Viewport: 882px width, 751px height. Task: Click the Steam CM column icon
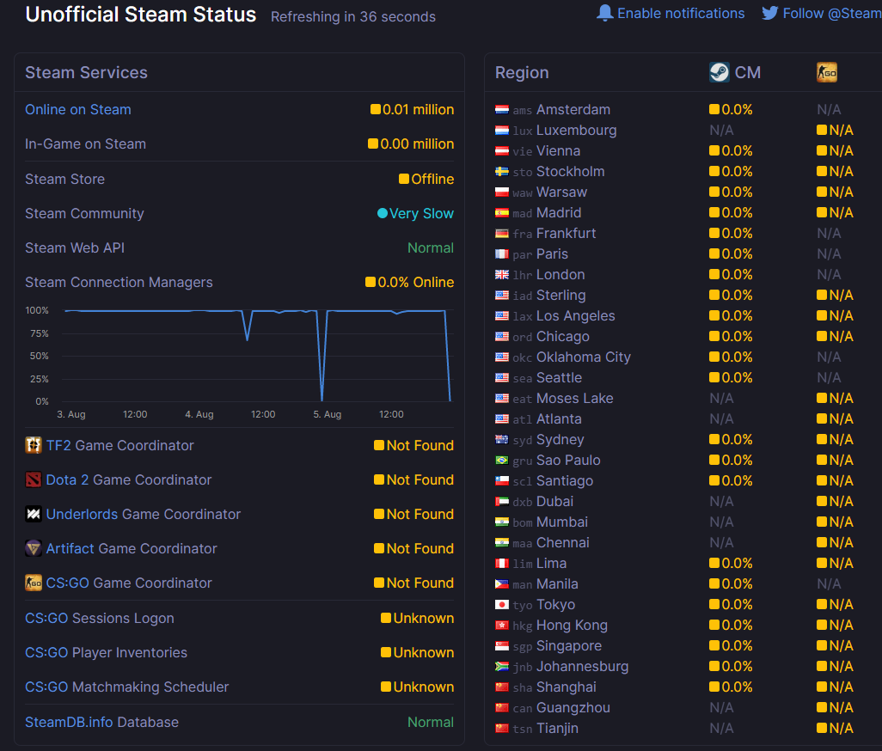(719, 72)
